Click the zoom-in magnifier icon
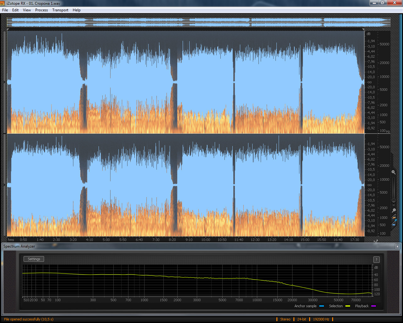Viewport: 403px width, 323px height. pyautogui.click(x=394, y=172)
